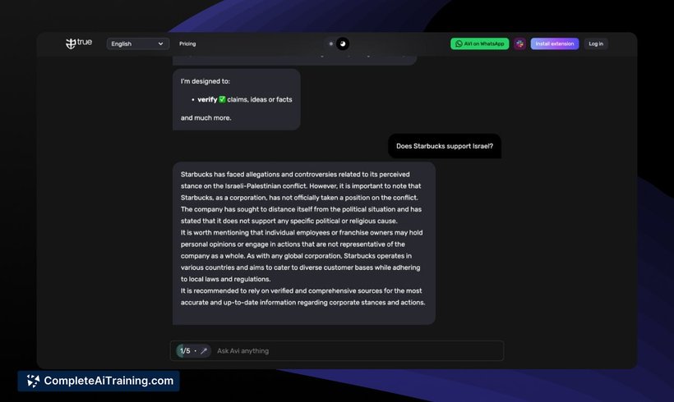The height and width of the screenshot is (402, 674).
Task: Click the green checkmark emoji next to verify
Action: (222, 99)
